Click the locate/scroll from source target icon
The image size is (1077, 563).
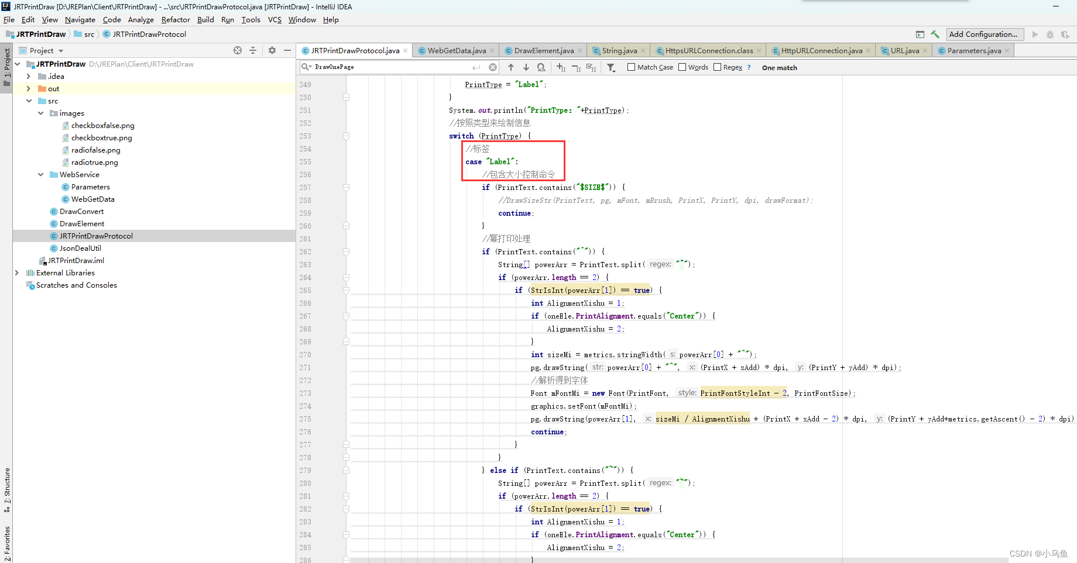[238, 50]
